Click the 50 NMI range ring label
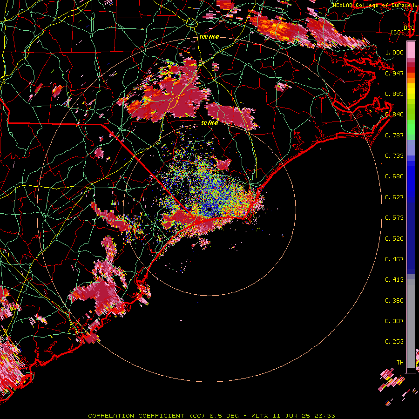 point(209,123)
